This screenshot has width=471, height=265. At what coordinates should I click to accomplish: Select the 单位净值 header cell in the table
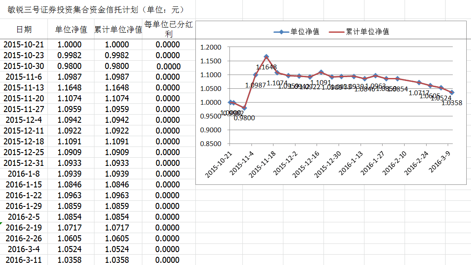click(71, 29)
